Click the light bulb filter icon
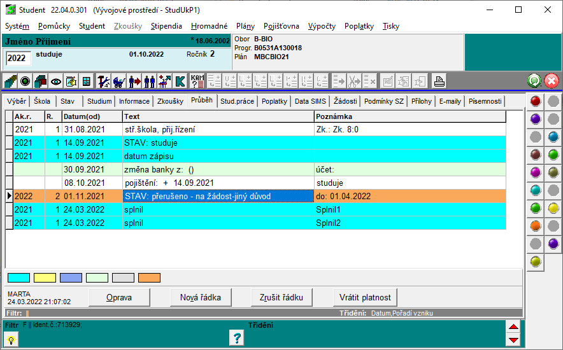Image resolution: width=563 pixels, height=350 pixels. 11,339
